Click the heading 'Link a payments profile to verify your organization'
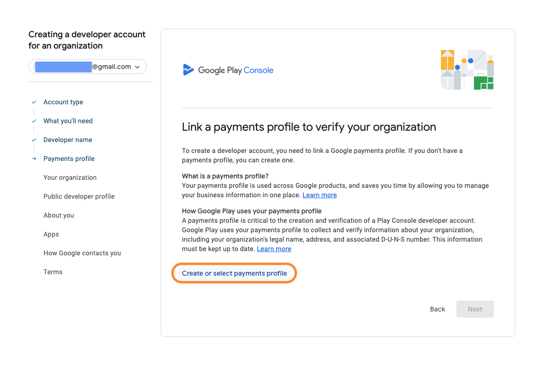 point(309,127)
